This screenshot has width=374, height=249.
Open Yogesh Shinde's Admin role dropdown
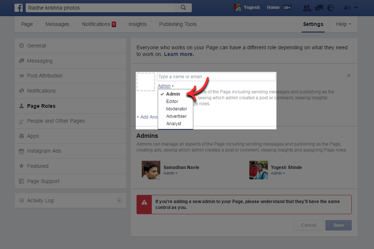(278, 173)
